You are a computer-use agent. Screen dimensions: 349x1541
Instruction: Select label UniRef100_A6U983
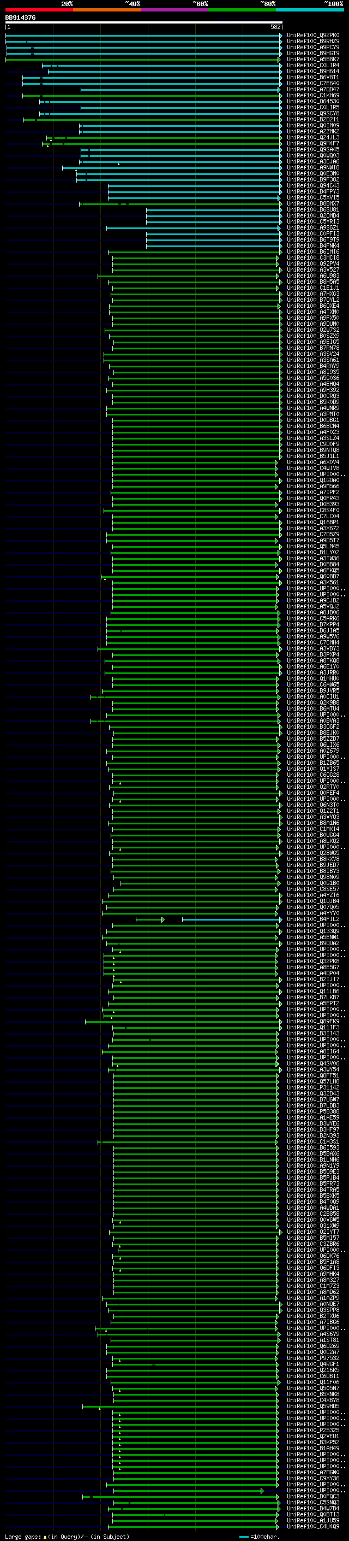[x=312, y=276]
